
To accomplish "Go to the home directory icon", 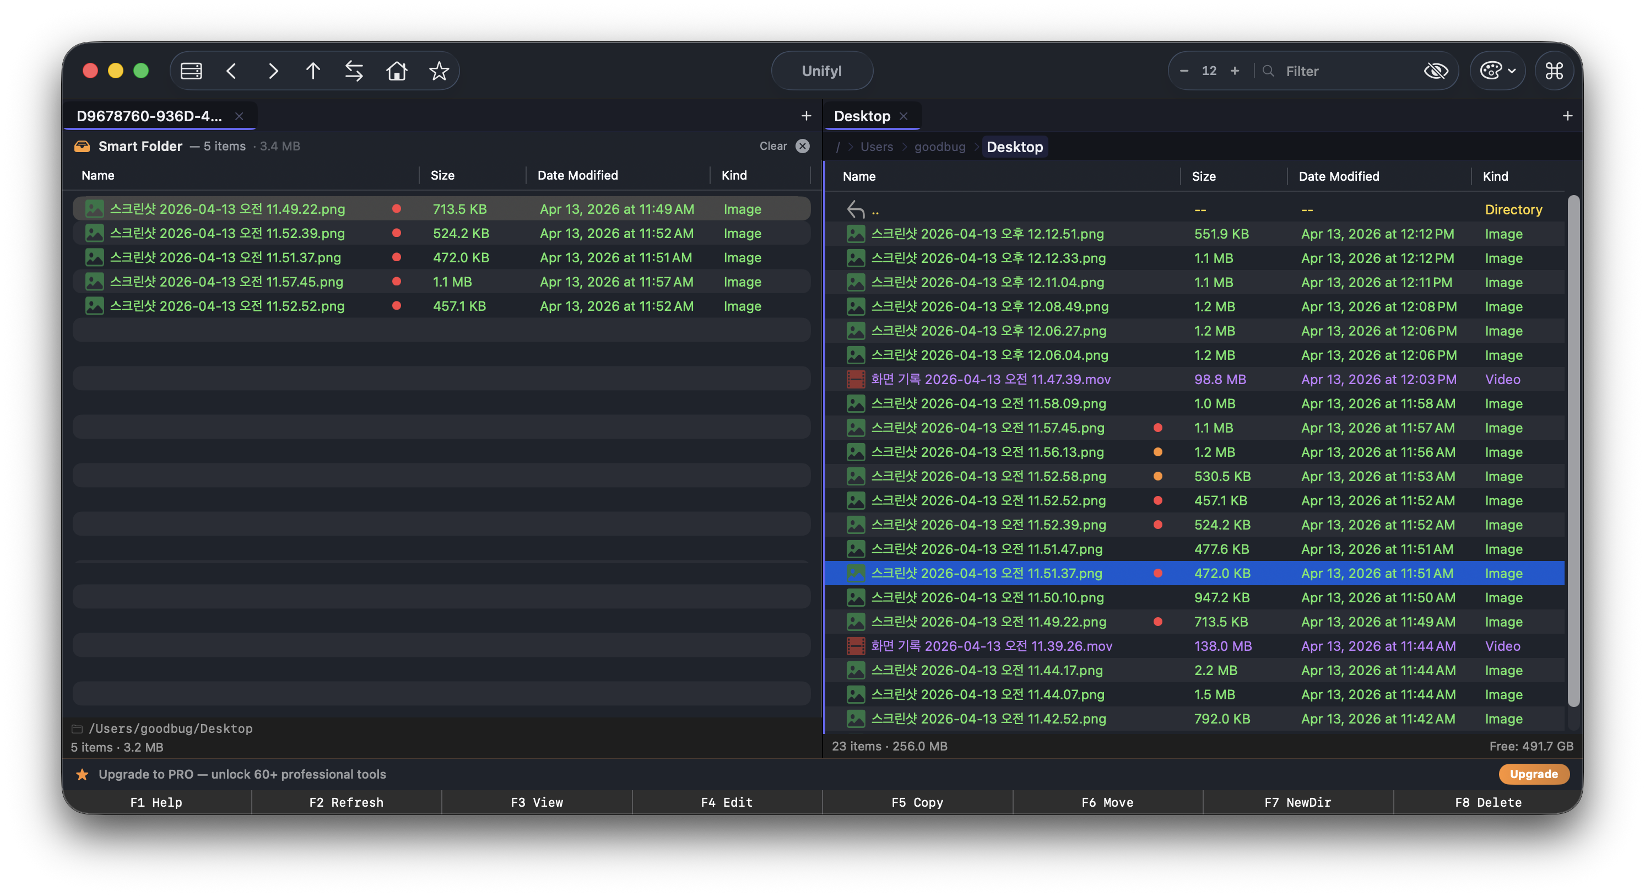I will 397,71.
